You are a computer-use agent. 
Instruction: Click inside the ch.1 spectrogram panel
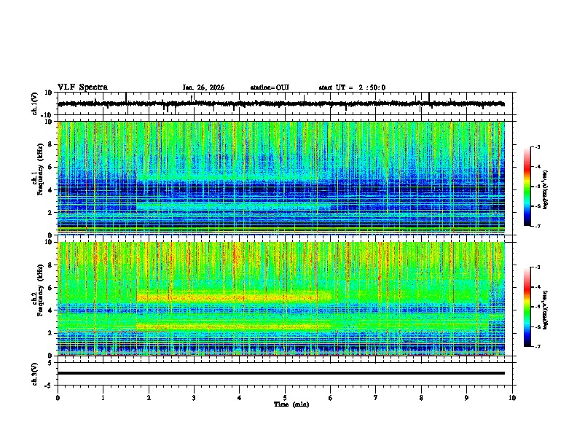(x=280, y=178)
